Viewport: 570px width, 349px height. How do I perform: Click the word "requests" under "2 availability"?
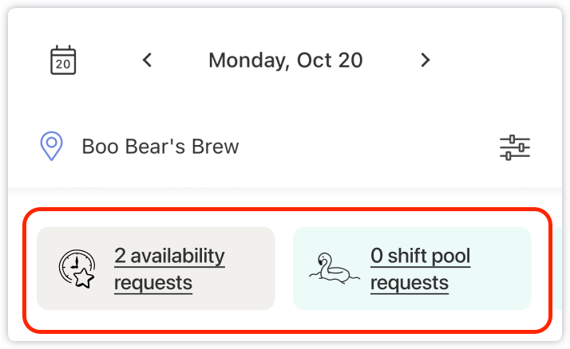(x=153, y=283)
